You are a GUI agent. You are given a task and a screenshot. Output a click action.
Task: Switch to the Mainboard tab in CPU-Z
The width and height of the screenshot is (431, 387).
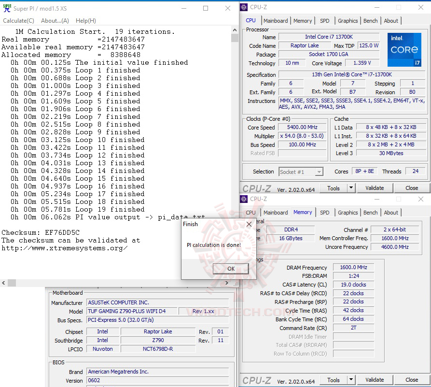pyautogui.click(x=276, y=20)
